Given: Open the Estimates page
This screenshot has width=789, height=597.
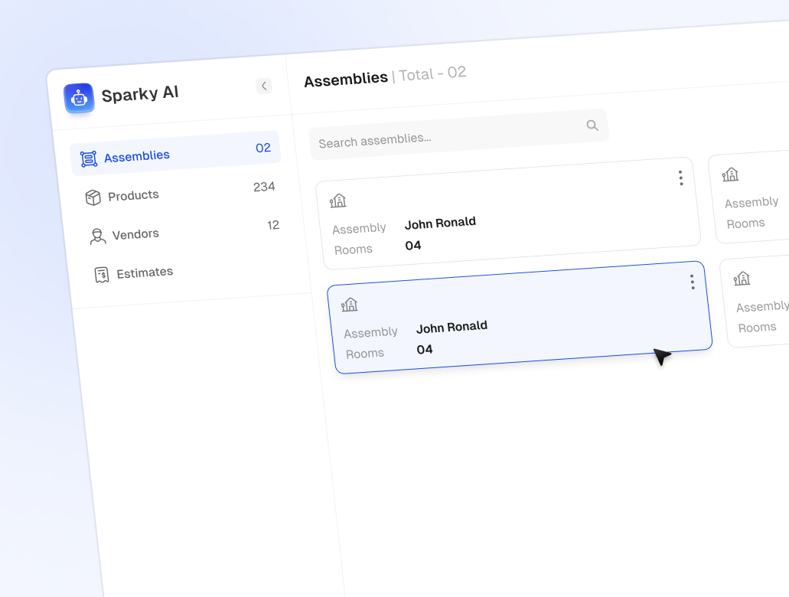Looking at the screenshot, I should point(145,272).
